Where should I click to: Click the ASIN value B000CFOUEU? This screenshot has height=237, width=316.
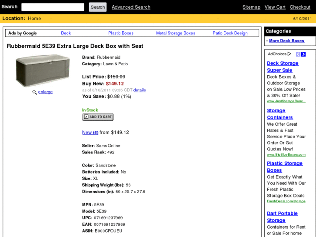[x=108, y=231]
